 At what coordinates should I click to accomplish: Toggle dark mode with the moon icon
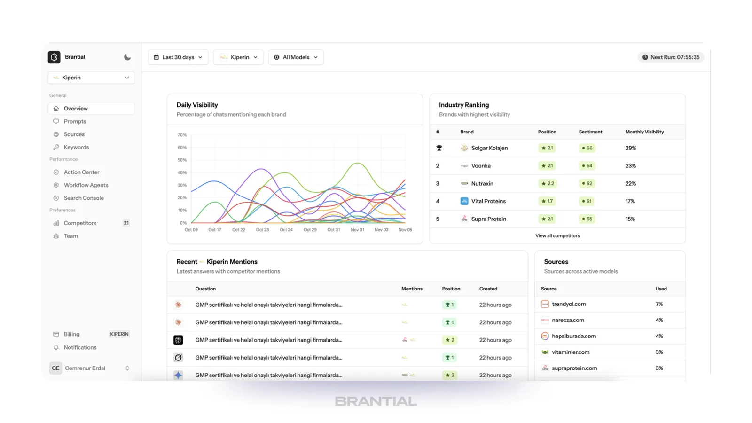coord(127,57)
